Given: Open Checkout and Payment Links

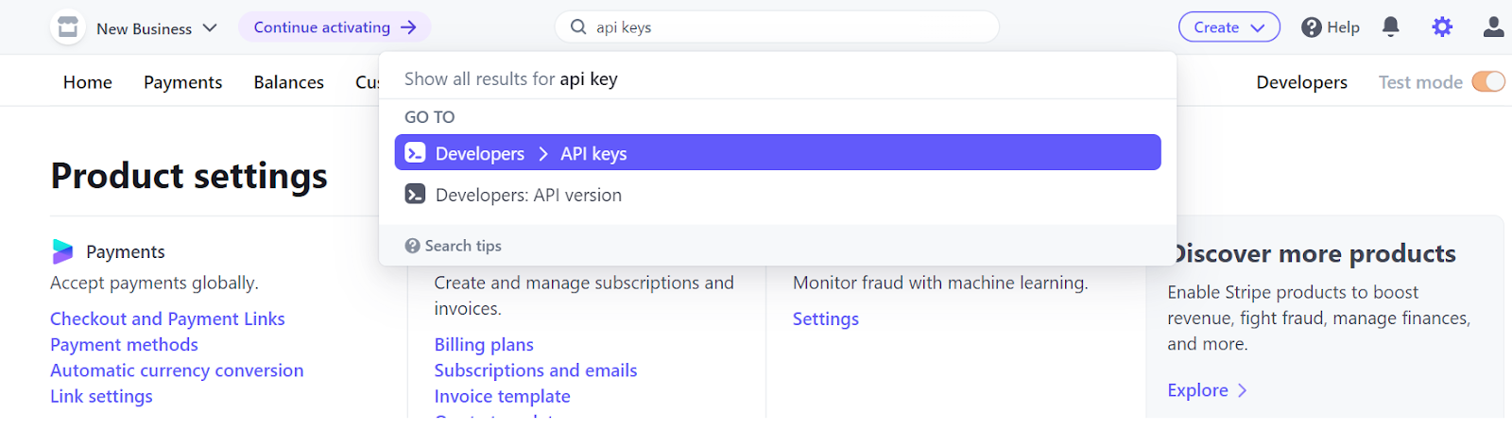Looking at the screenshot, I should (167, 319).
